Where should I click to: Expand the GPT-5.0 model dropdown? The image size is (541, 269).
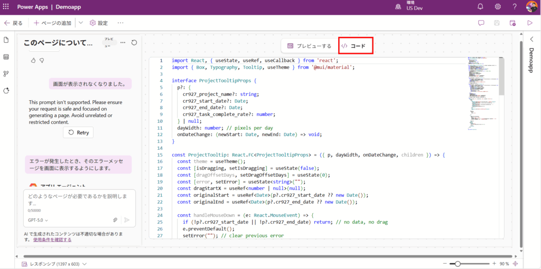[38, 220]
